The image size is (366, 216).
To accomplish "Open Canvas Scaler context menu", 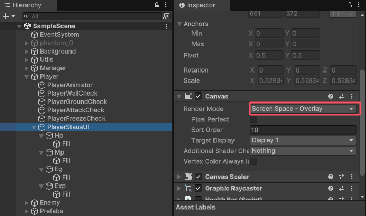I will pyautogui.click(x=352, y=177).
